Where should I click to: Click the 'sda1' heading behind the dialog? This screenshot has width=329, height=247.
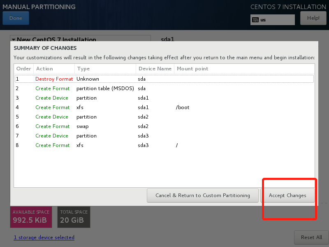[167, 39]
